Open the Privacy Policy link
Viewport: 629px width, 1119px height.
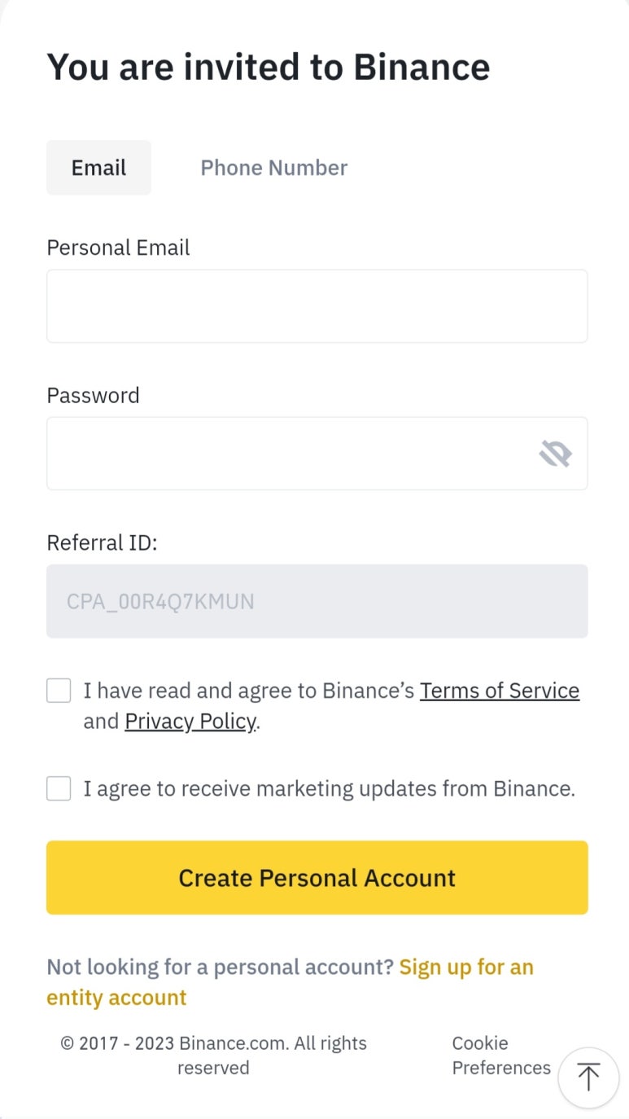coord(190,722)
